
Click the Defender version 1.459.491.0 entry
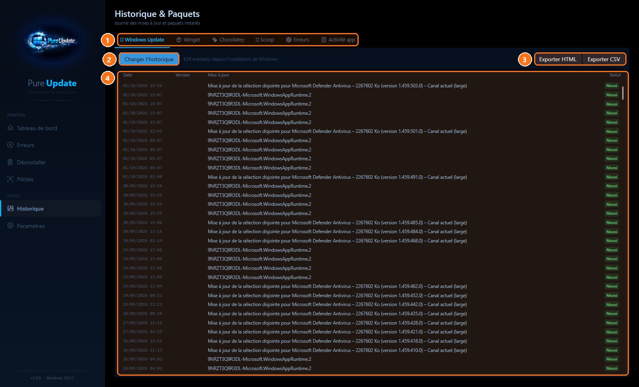tap(371, 177)
